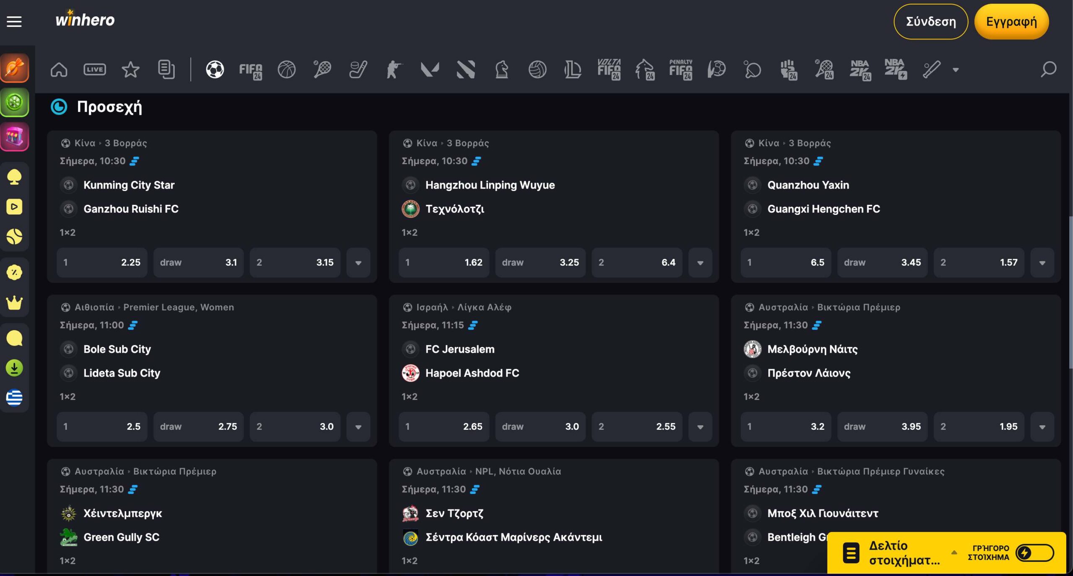Viewport: 1073px width, 576px height.
Task: Select the tennis racket sport icon
Action: point(322,70)
